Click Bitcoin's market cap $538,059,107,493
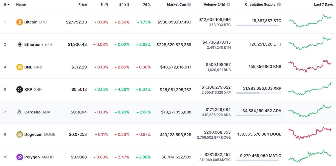The width and height of the screenshot is (336, 166). pos(174,22)
